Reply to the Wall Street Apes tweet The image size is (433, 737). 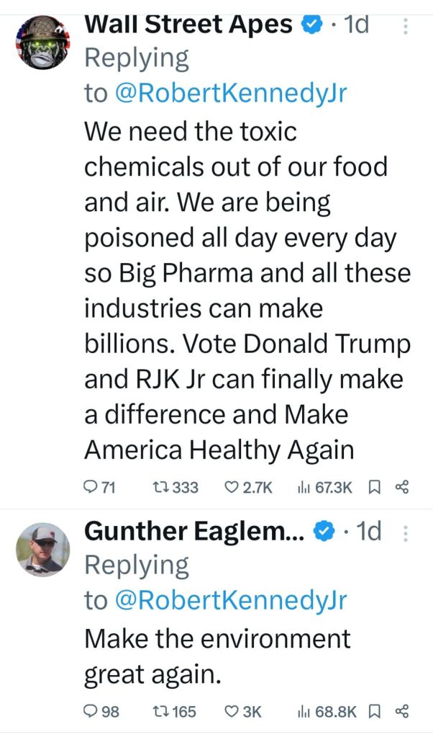[x=91, y=488]
